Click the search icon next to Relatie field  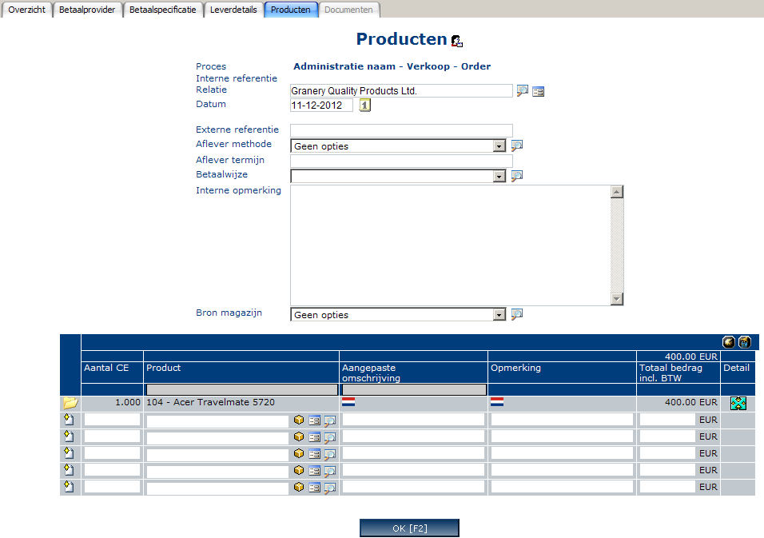coord(522,91)
